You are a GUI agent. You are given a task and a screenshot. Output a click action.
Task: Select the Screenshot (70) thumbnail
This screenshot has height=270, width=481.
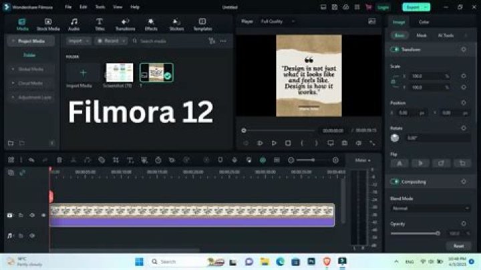120,73
